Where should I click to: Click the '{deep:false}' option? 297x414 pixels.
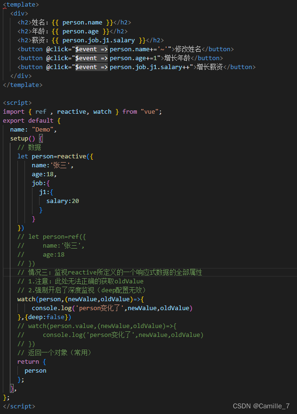46,317
